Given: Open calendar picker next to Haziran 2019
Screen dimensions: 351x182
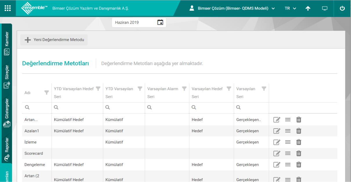Looking at the screenshot, I should tap(160, 22).
